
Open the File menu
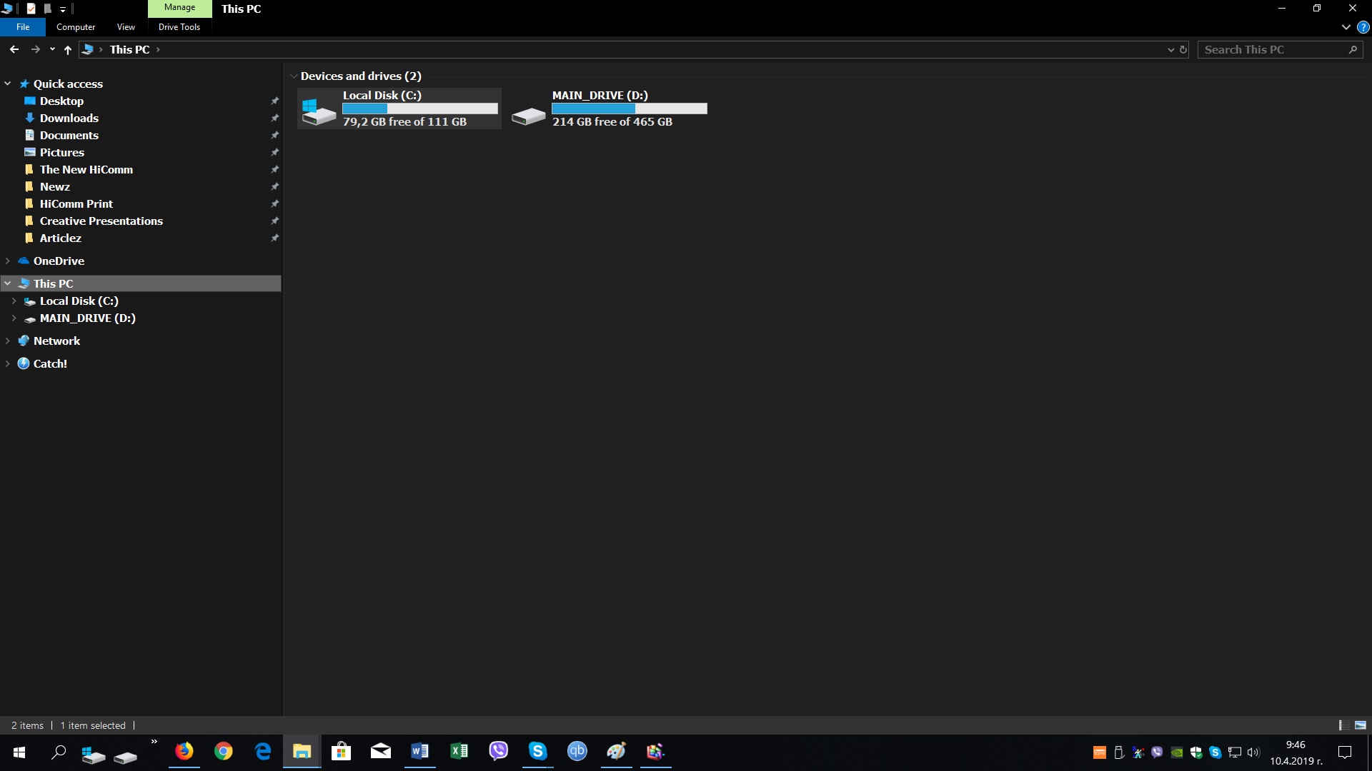pos(23,27)
